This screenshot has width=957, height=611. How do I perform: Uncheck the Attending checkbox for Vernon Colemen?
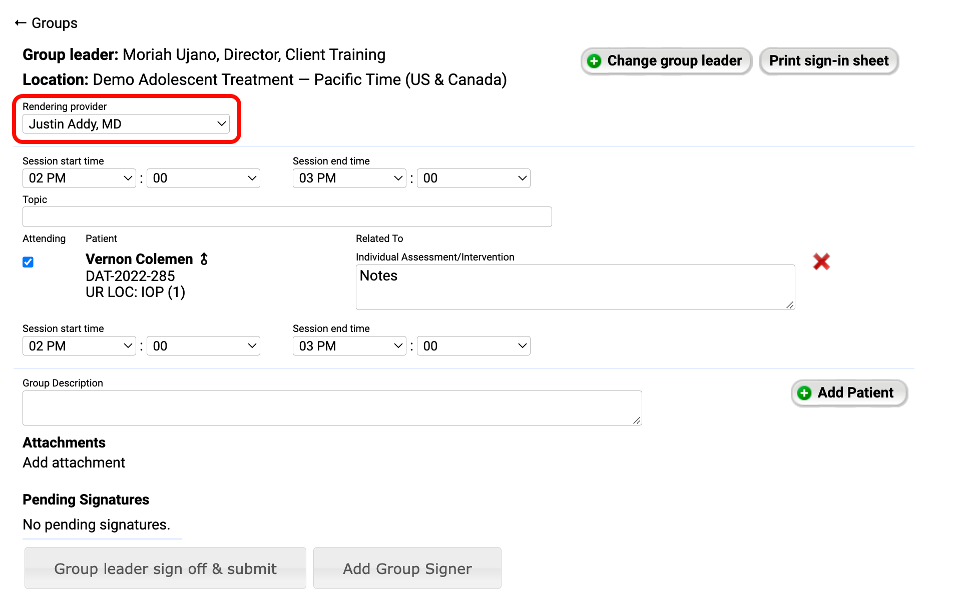(28, 262)
